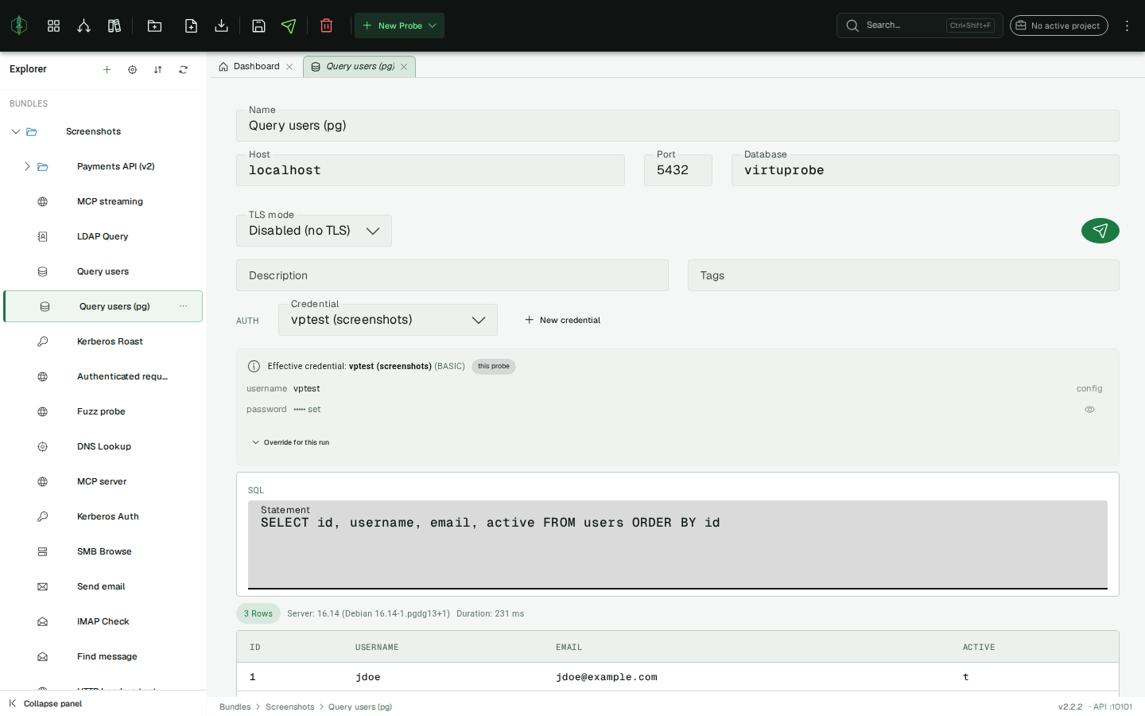Click the Explorer locate target icon
The width and height of the screenshot is (1145, 716).
tap(132, 69)
